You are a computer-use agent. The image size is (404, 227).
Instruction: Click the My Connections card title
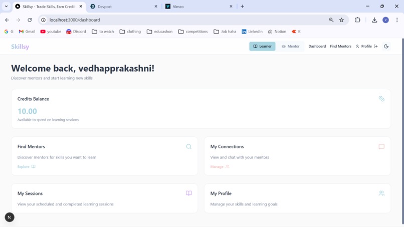[x=227, y=147]
